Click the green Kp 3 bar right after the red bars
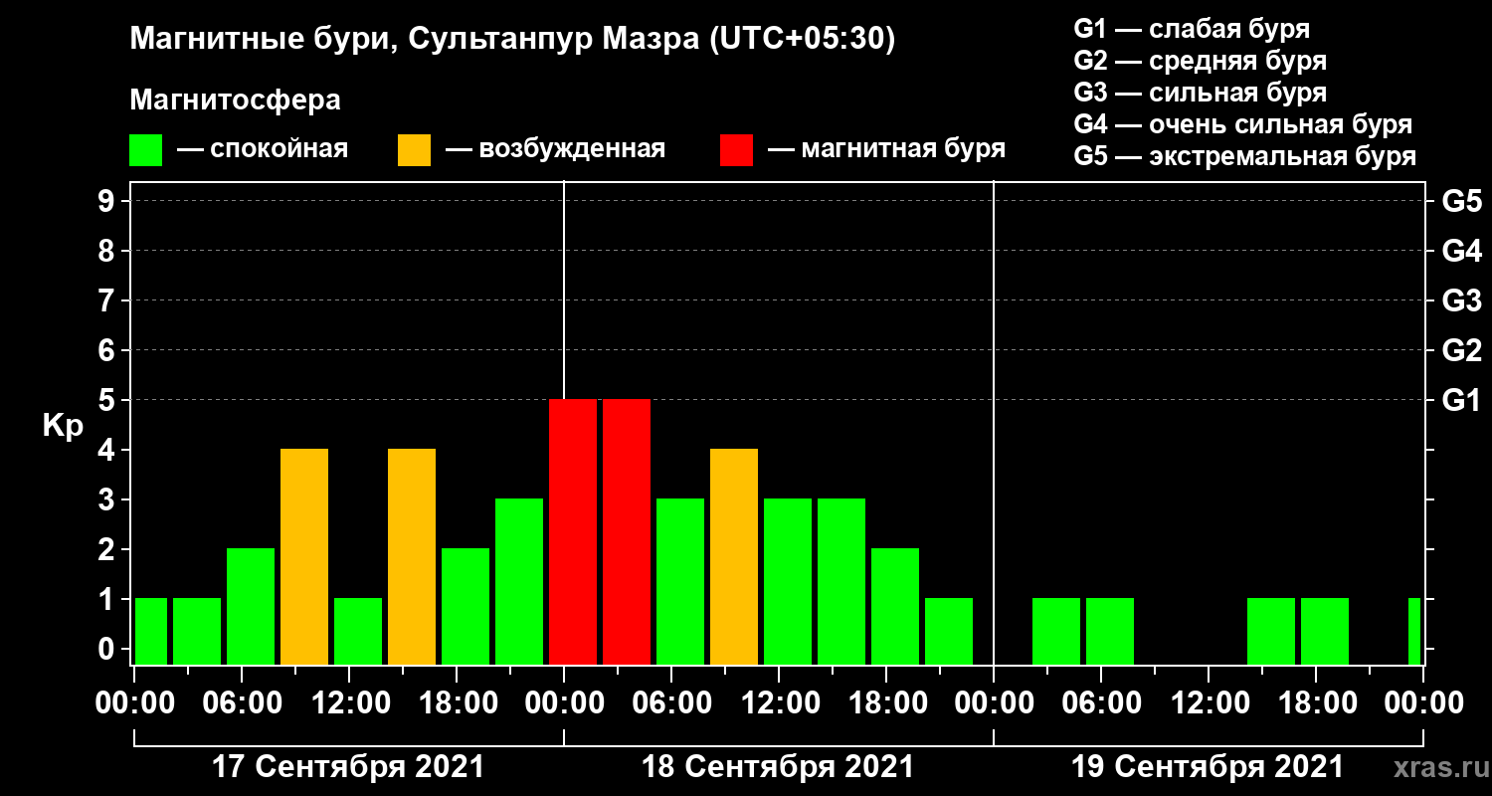The width and height of the screenshot is (1492, 796). (x=680, y=581)
